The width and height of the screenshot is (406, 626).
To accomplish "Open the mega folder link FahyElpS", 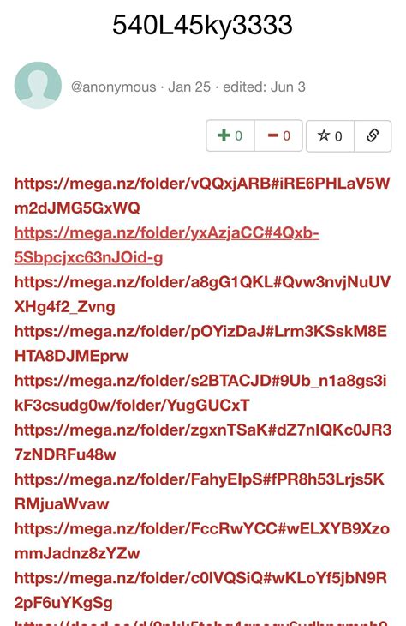I will coord(200,491).
